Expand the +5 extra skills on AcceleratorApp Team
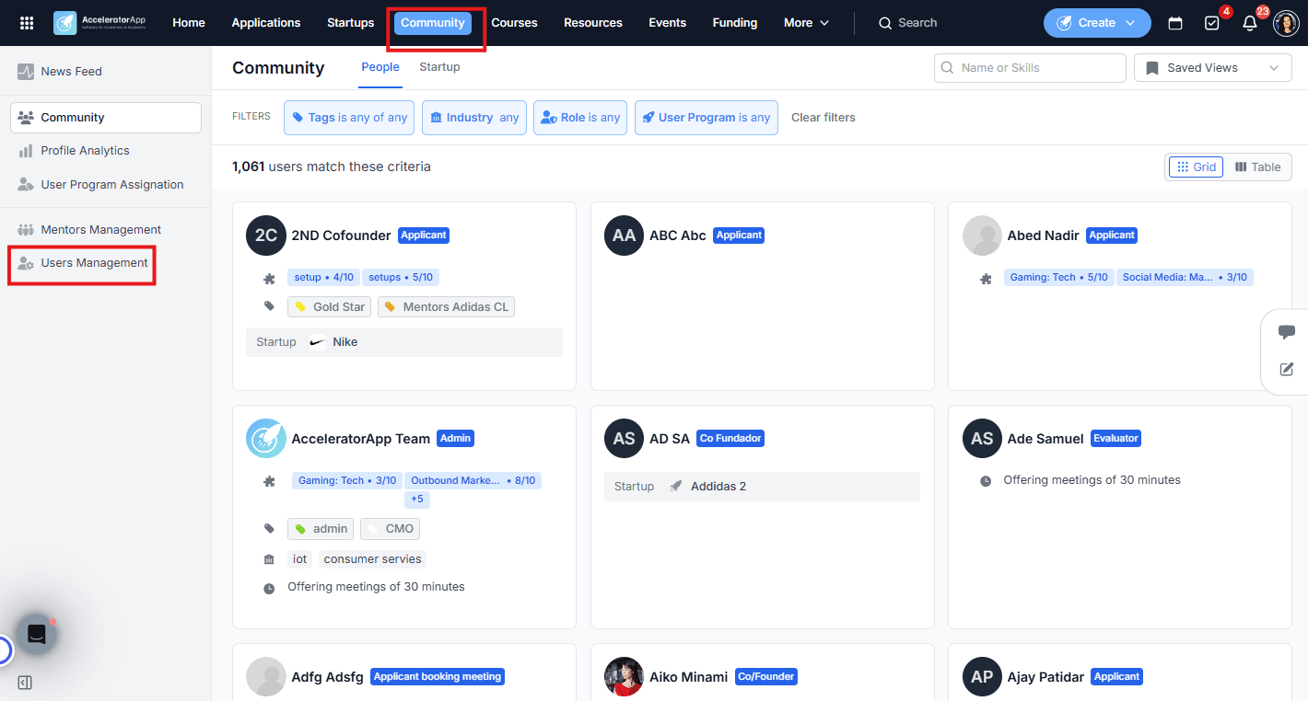The width and height of the screenshot is (1308, 701). tap(417, 499)
